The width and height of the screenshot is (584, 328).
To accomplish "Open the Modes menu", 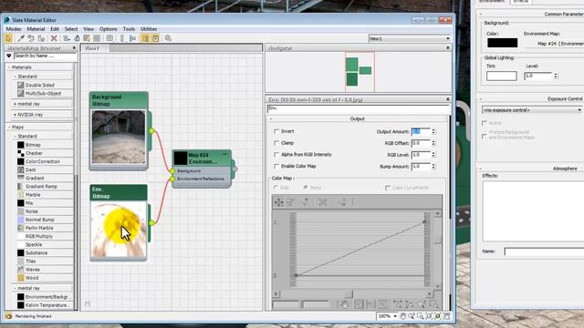I will pos(14,29).
